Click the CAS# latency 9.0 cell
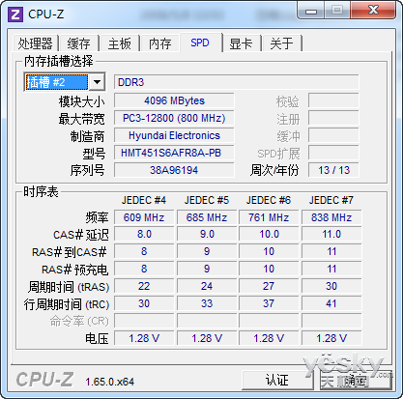Screen dimensions: 403x399 (x=207, y=234)
